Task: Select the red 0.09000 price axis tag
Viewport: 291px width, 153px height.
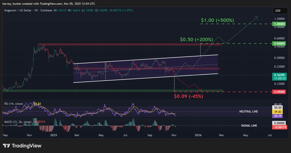Action: click(x=280, y=92)
